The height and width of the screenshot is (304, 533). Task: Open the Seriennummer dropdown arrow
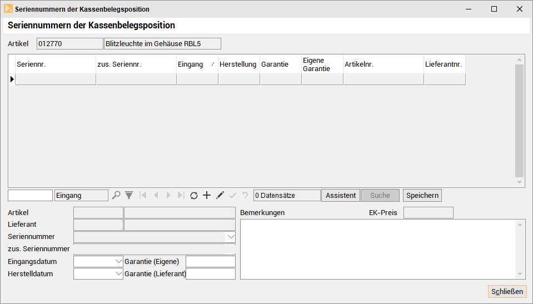coord(231,237)
